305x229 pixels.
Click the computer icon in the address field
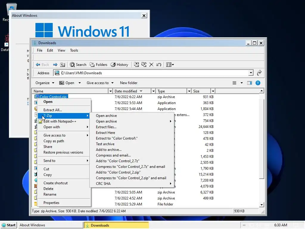(x=57, y=73)
